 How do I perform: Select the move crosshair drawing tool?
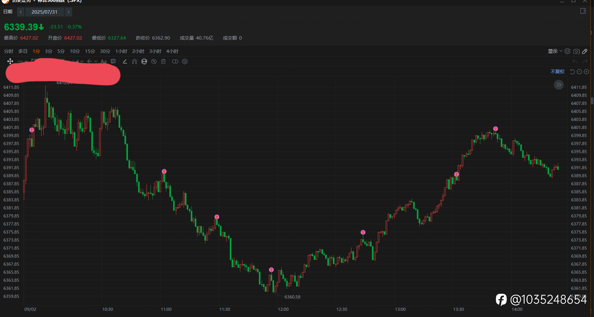click(x=10, y=61)
